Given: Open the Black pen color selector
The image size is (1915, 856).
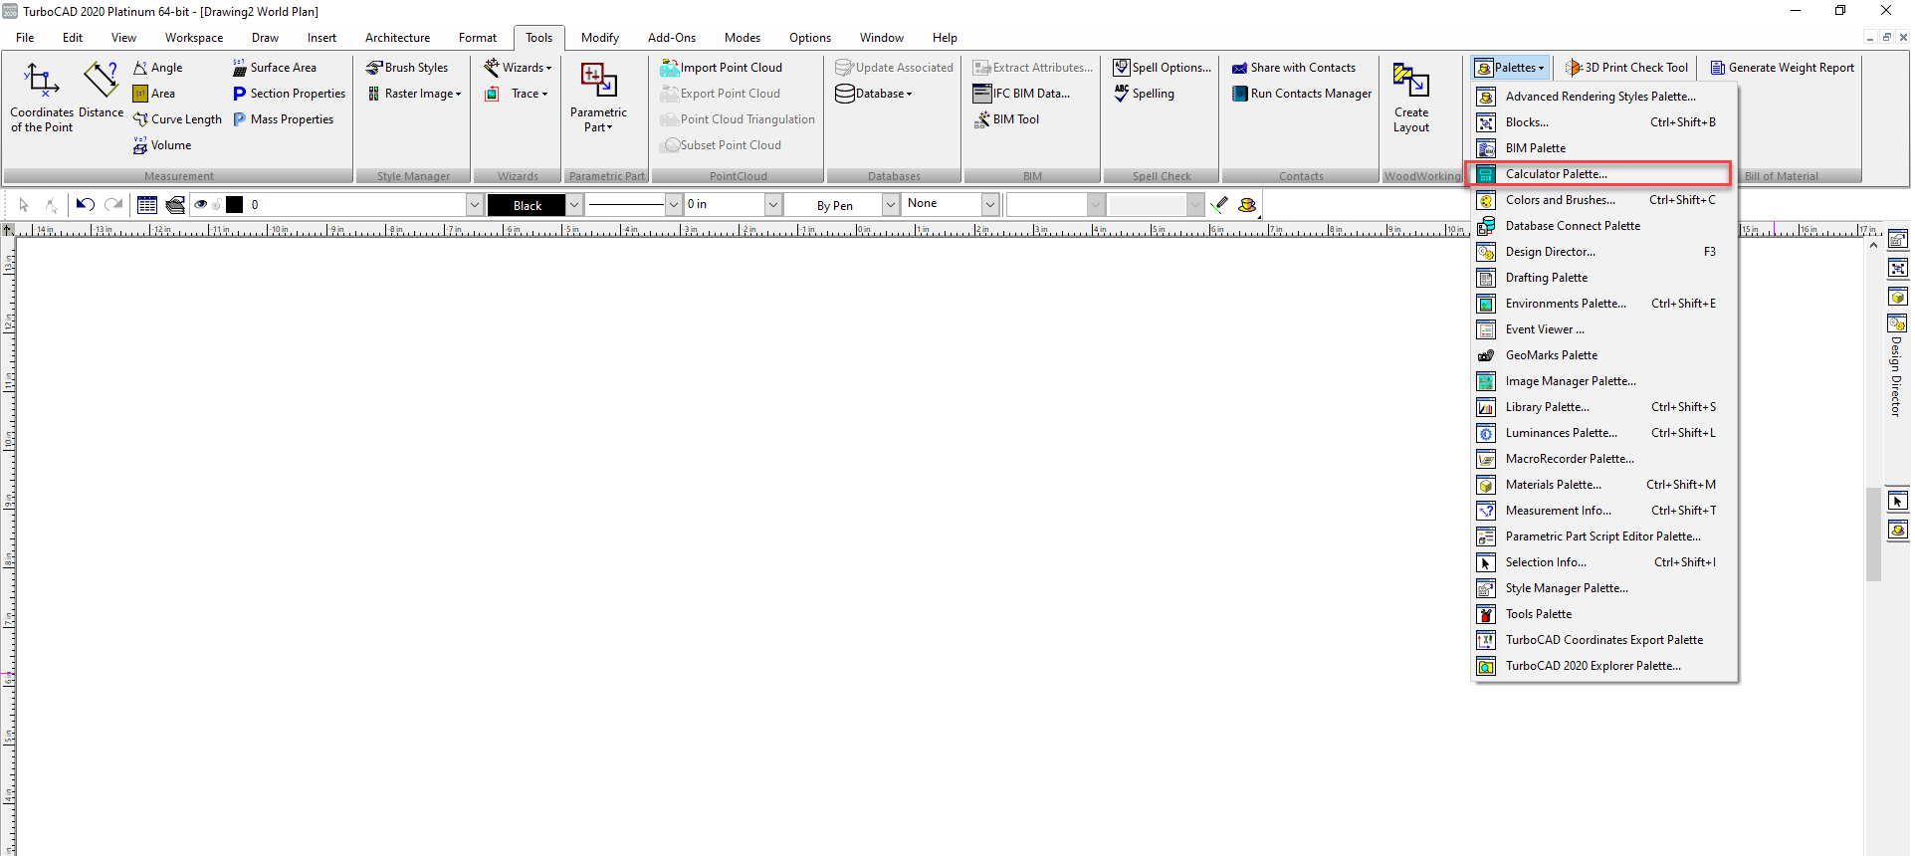Looking at the screenshot, I should click(534, 205).
